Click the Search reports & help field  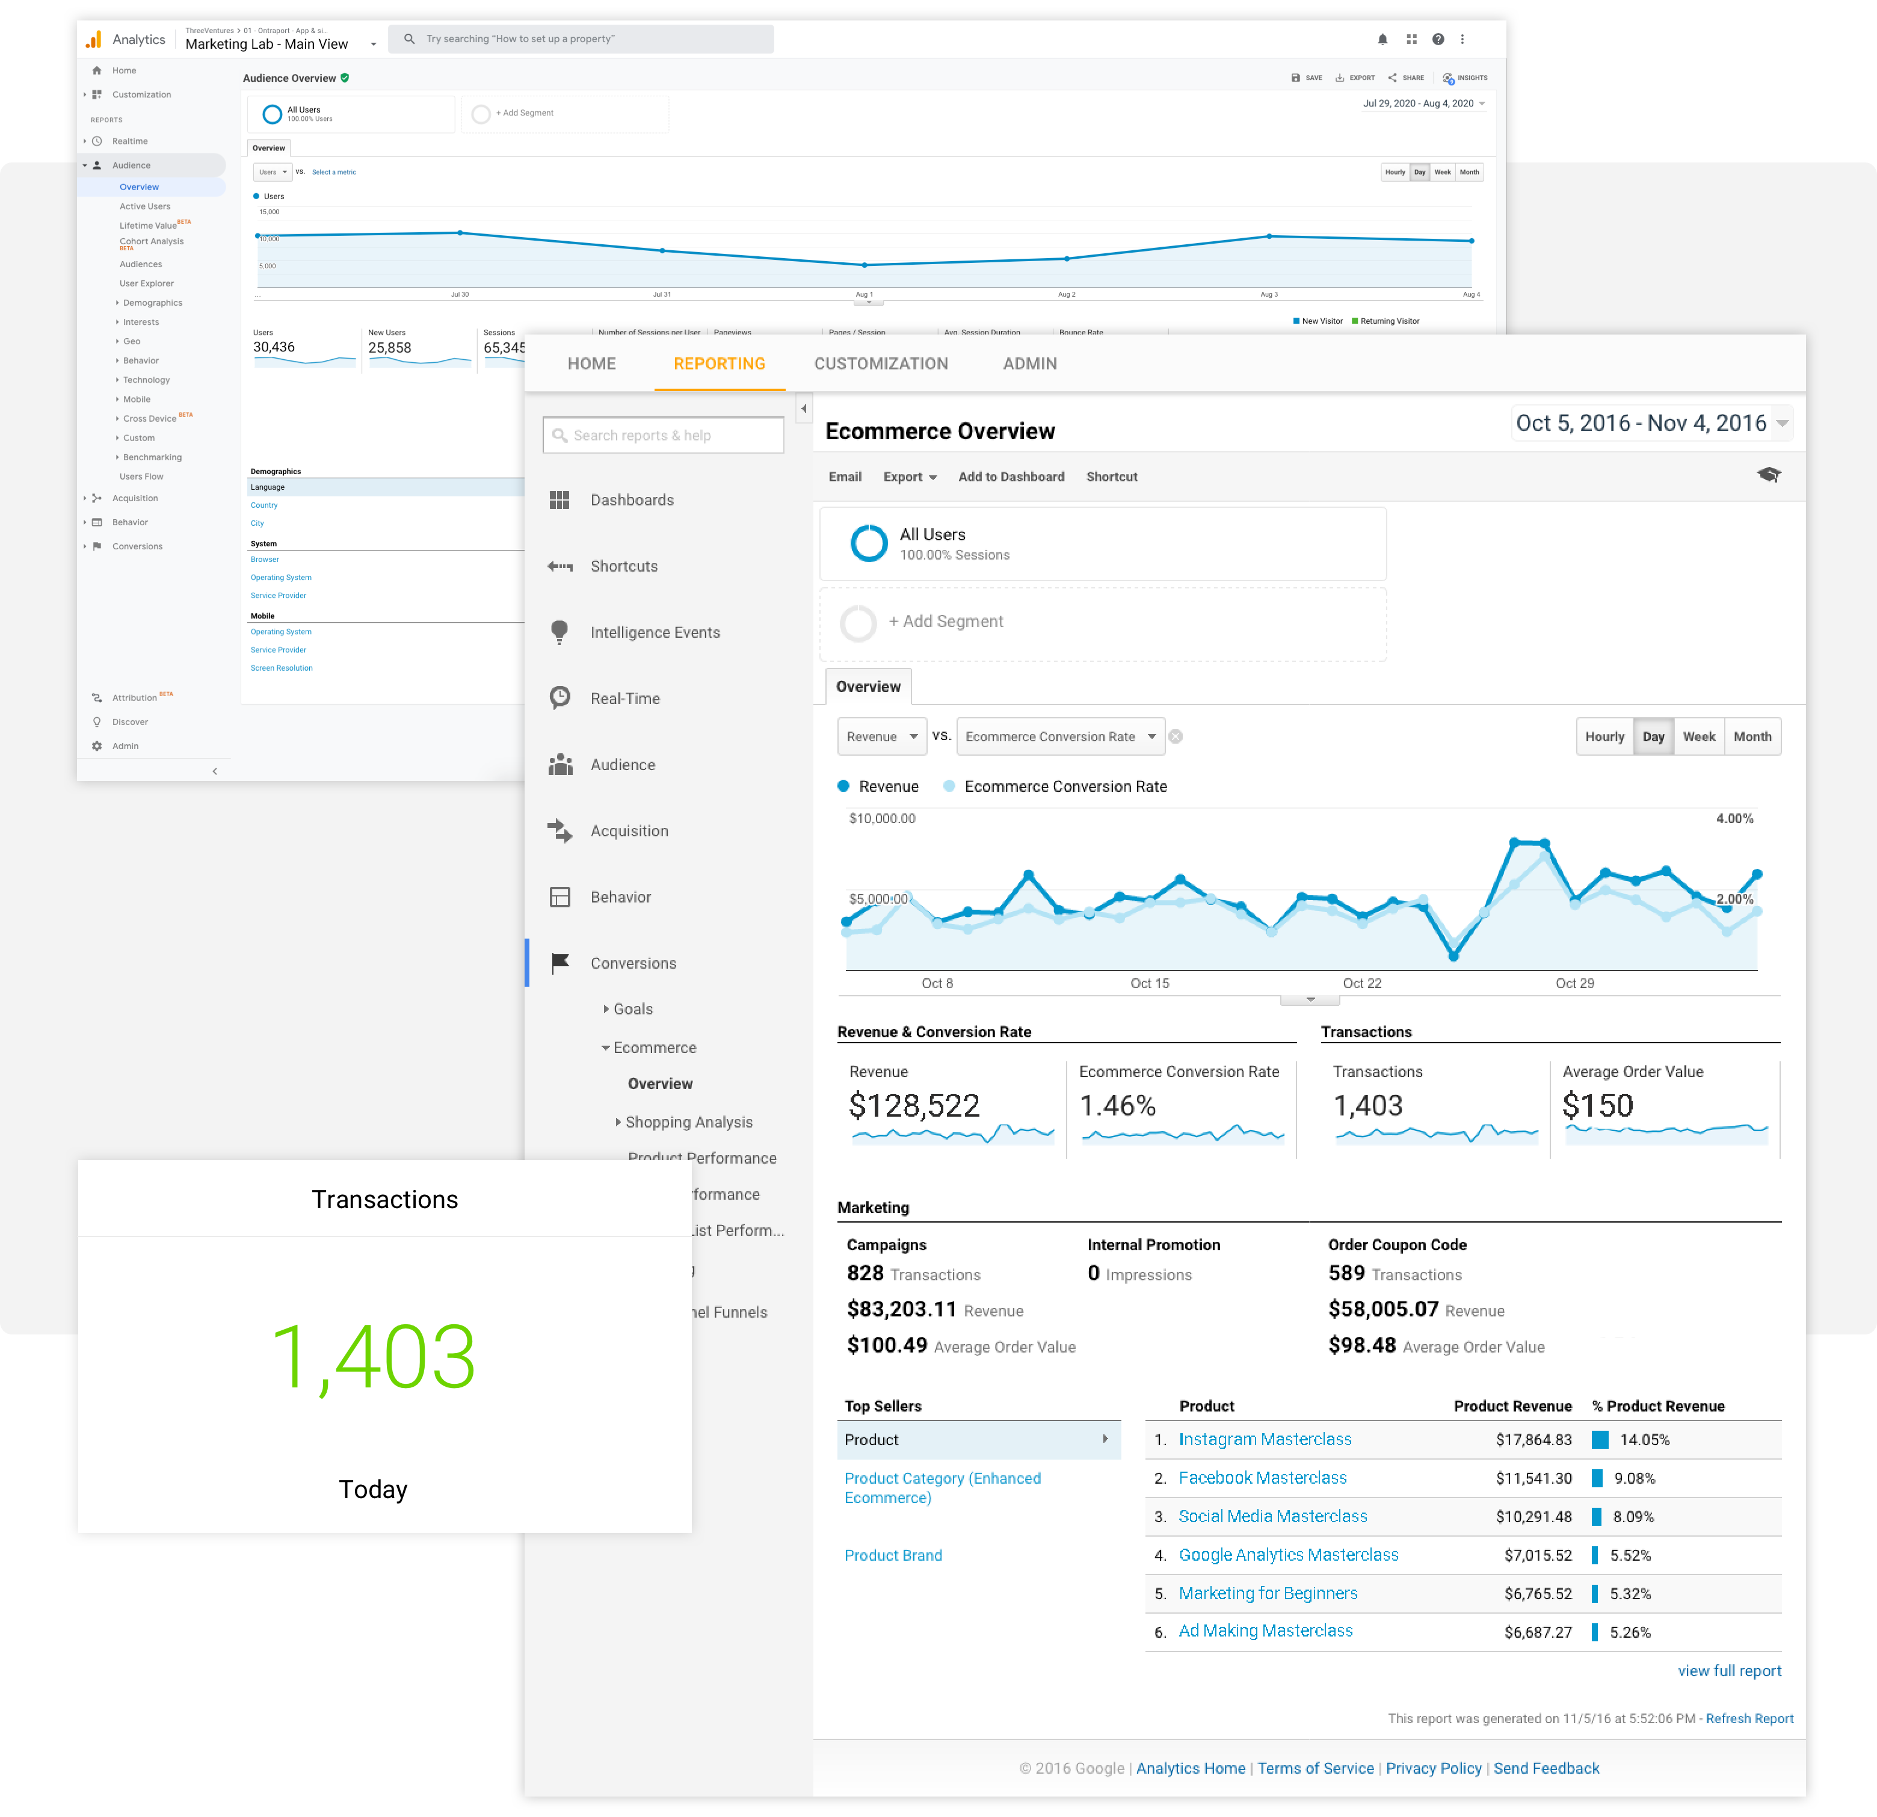(663, 435)
